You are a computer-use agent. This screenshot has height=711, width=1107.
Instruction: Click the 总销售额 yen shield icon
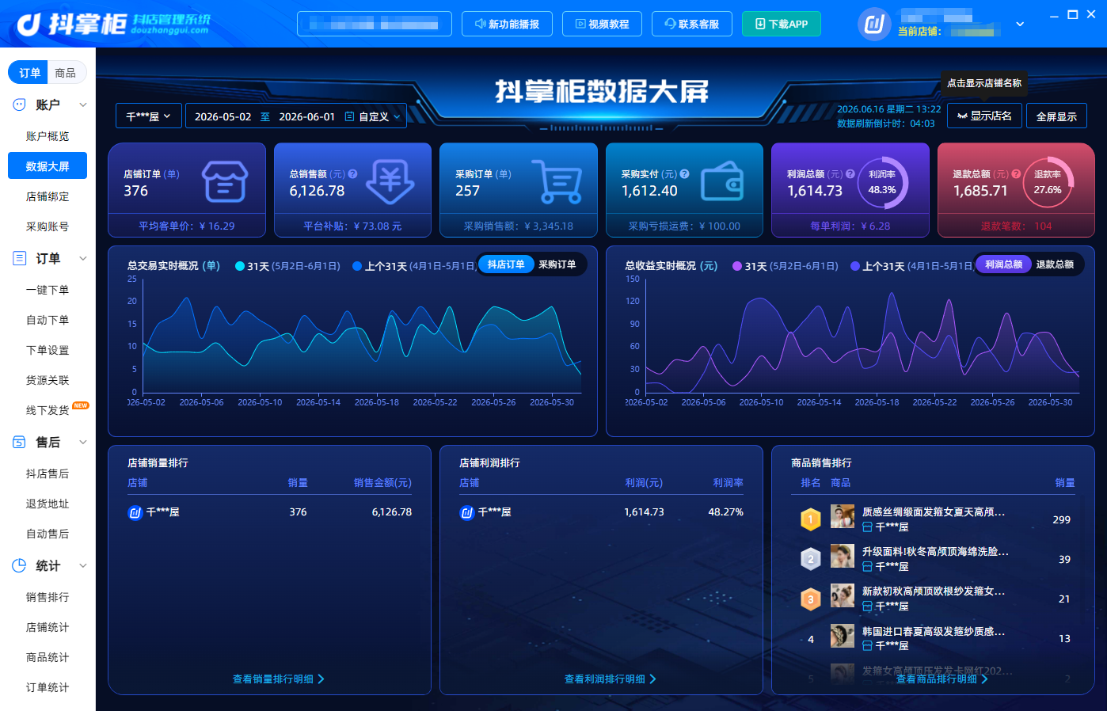coord(390,181)
